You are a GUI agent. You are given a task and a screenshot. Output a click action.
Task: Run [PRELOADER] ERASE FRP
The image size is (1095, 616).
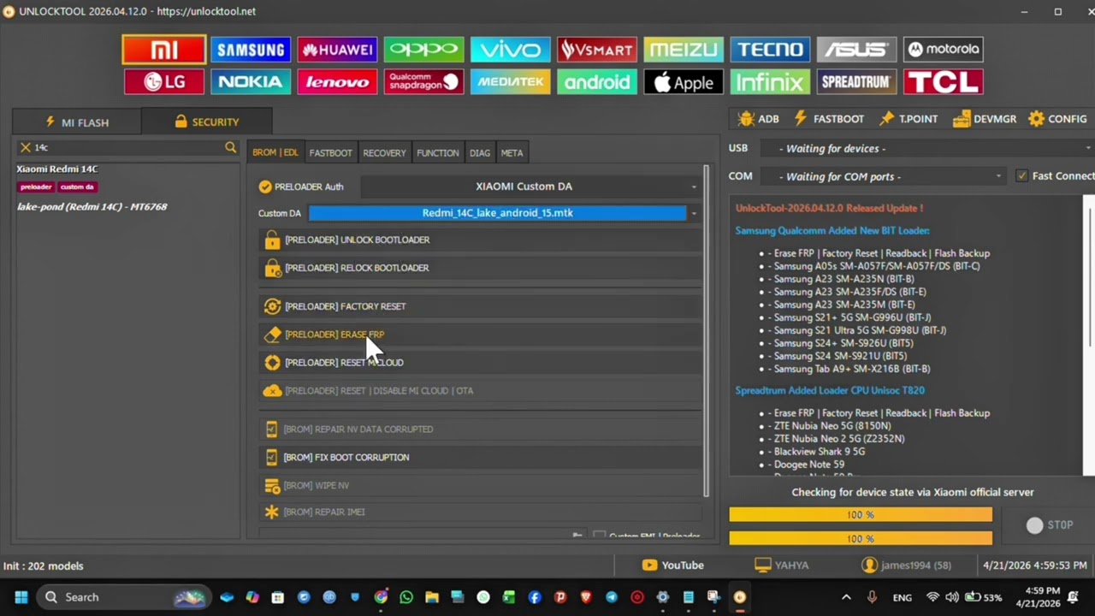tap(480, 335)
